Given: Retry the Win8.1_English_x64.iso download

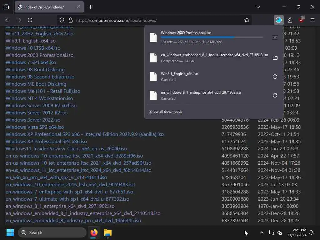Looking at the screenshot, I should (275, 77).
